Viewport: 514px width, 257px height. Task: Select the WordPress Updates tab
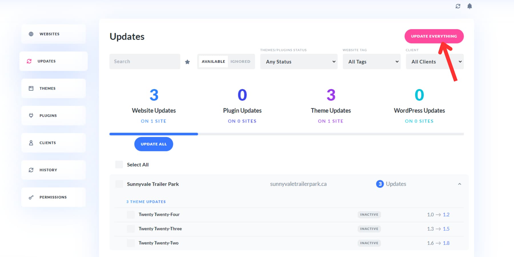(x=419, y=106)
